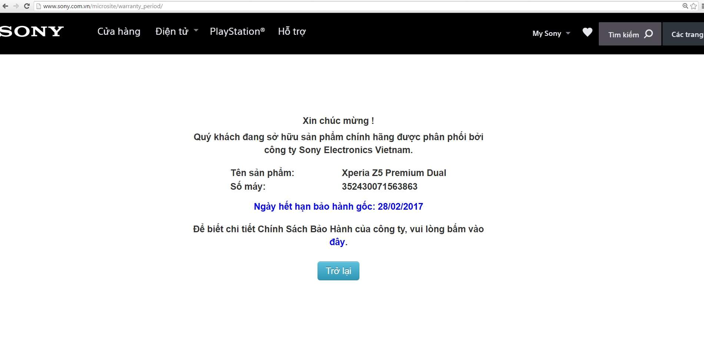Click the Xperia Z5 Premium Dual text

click(x=394, y=173)
